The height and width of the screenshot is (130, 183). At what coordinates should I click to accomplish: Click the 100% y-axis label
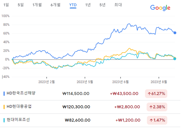tap(5, 16)
